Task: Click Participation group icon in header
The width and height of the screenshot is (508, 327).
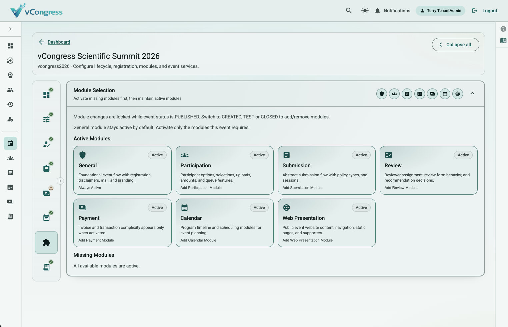Action: [x=394, y=94]
